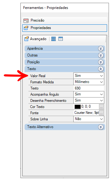The image size is (112, 179).
Task: Click the 0; 0; 0 color value
Action: click(x=86, y=106)
